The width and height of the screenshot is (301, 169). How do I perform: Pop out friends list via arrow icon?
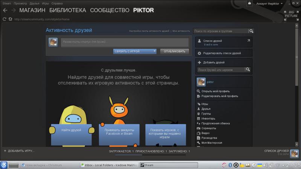point(249,41)
